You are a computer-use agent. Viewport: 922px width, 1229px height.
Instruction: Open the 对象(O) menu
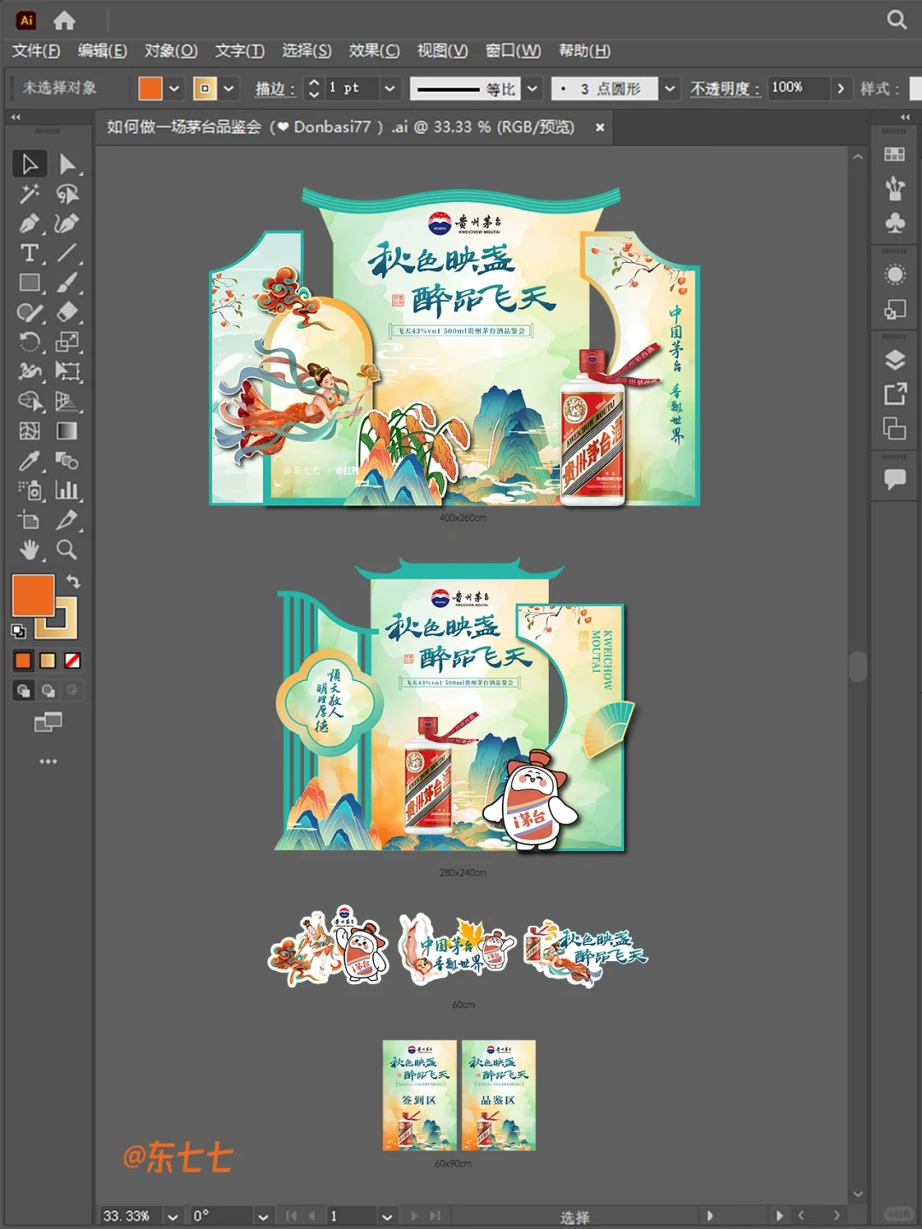171,50
